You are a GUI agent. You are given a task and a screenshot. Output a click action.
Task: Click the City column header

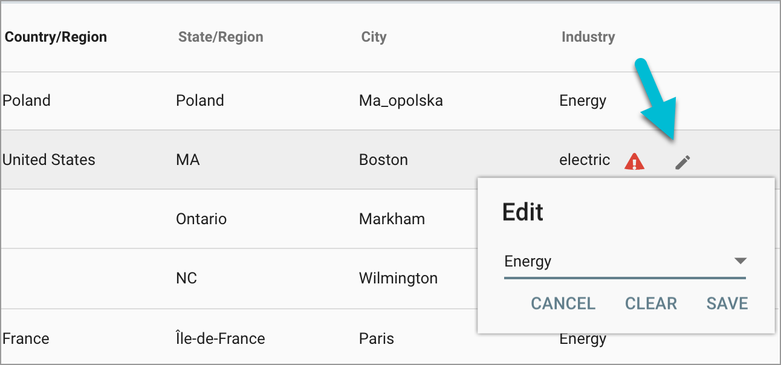point(374,36)
